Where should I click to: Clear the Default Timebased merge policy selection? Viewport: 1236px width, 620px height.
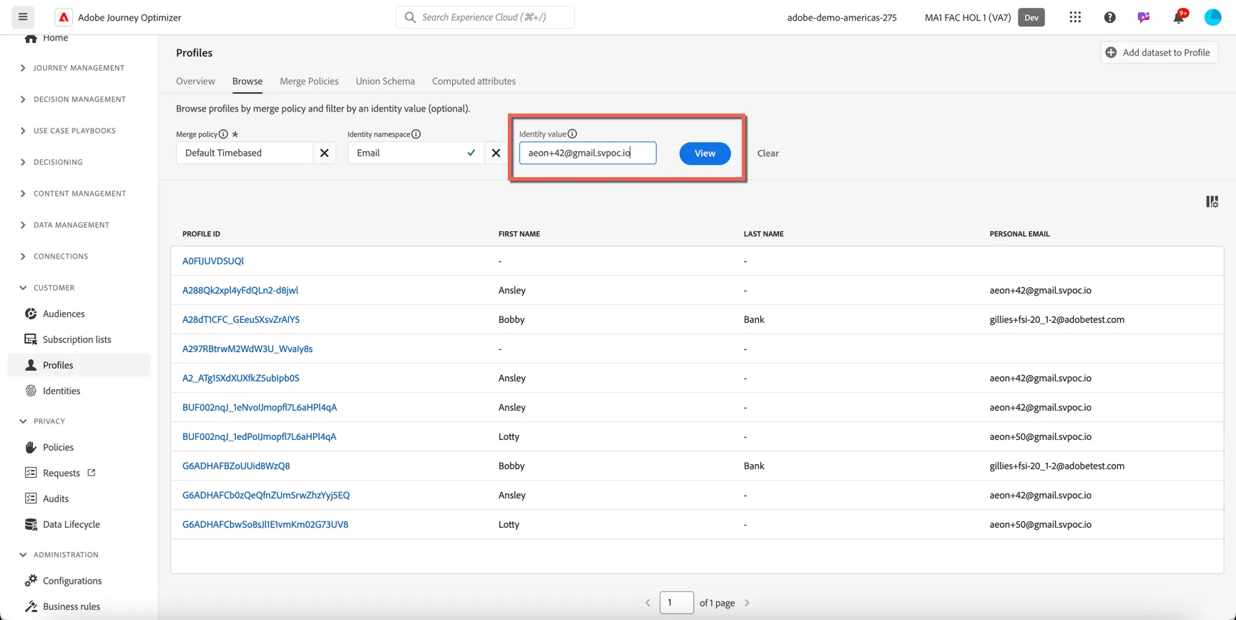tap(324, 153)
